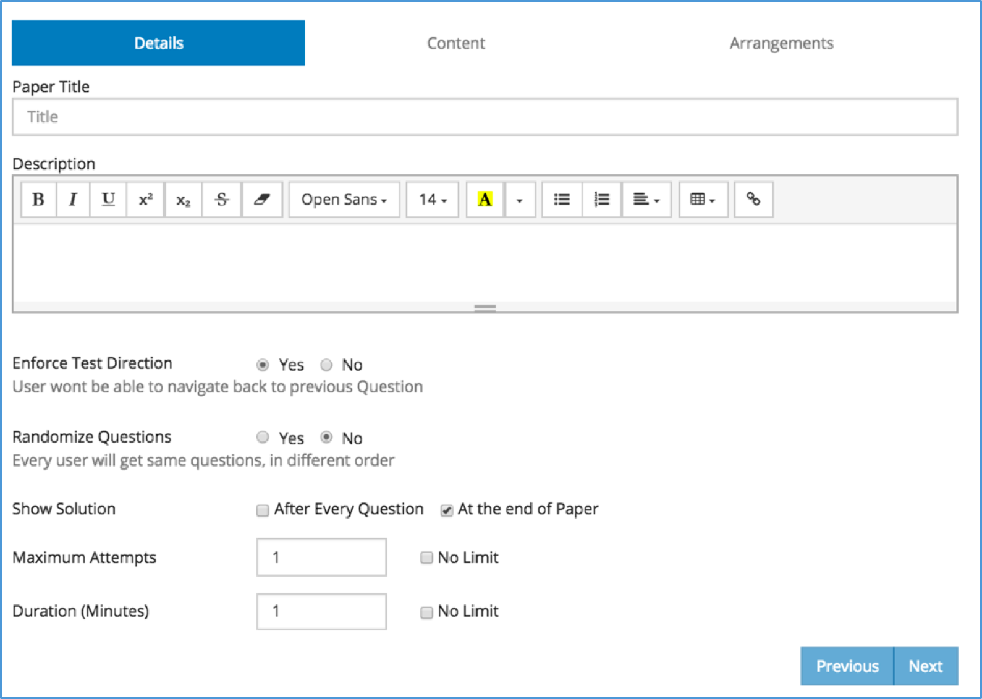Insert a numbered ordered list
Viewport: 982px width, 699px height.
click(x=601, y=200)
